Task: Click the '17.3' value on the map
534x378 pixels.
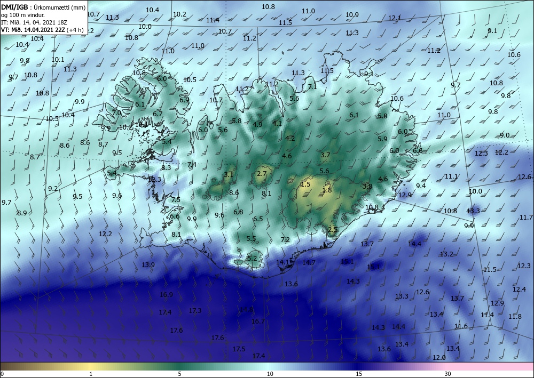Action: point(195,311)
